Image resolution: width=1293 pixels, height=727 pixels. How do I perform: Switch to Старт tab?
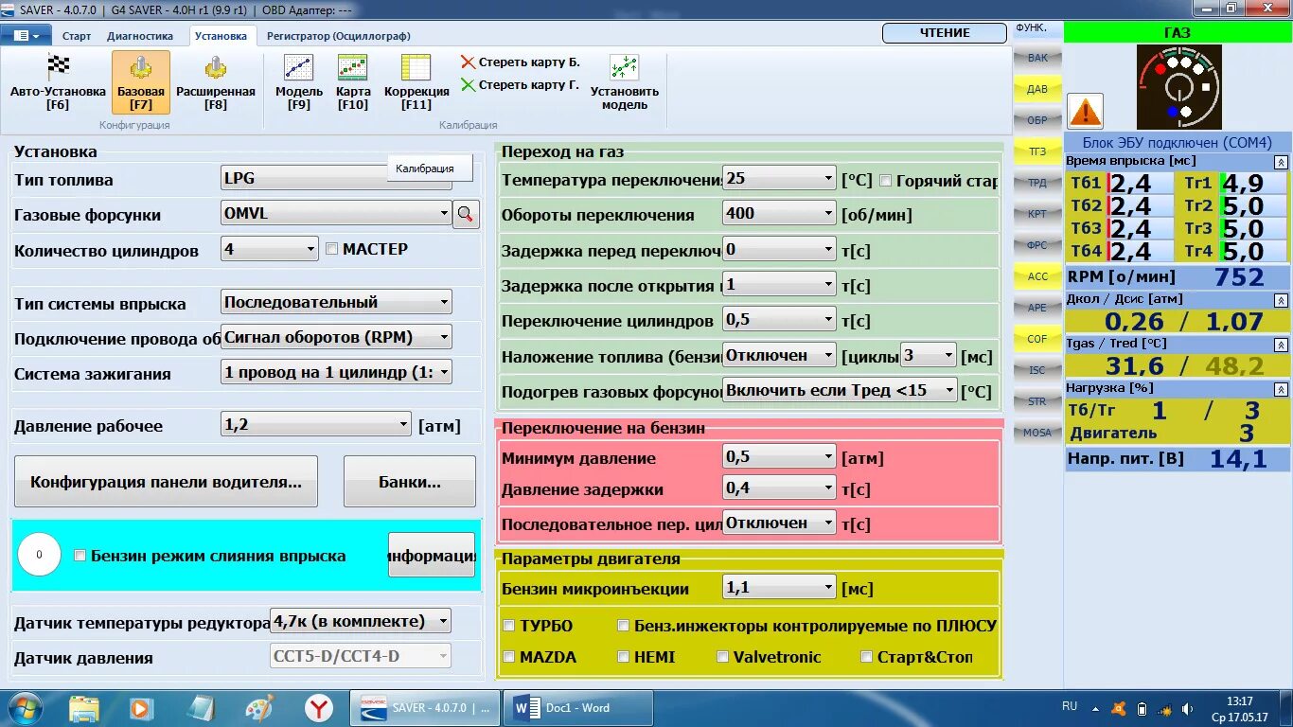pyautogui.click(x=77, y=36)
